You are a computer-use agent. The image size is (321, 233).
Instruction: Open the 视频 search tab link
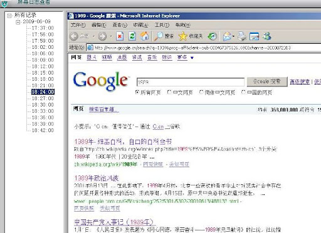[x=107, y=58]
